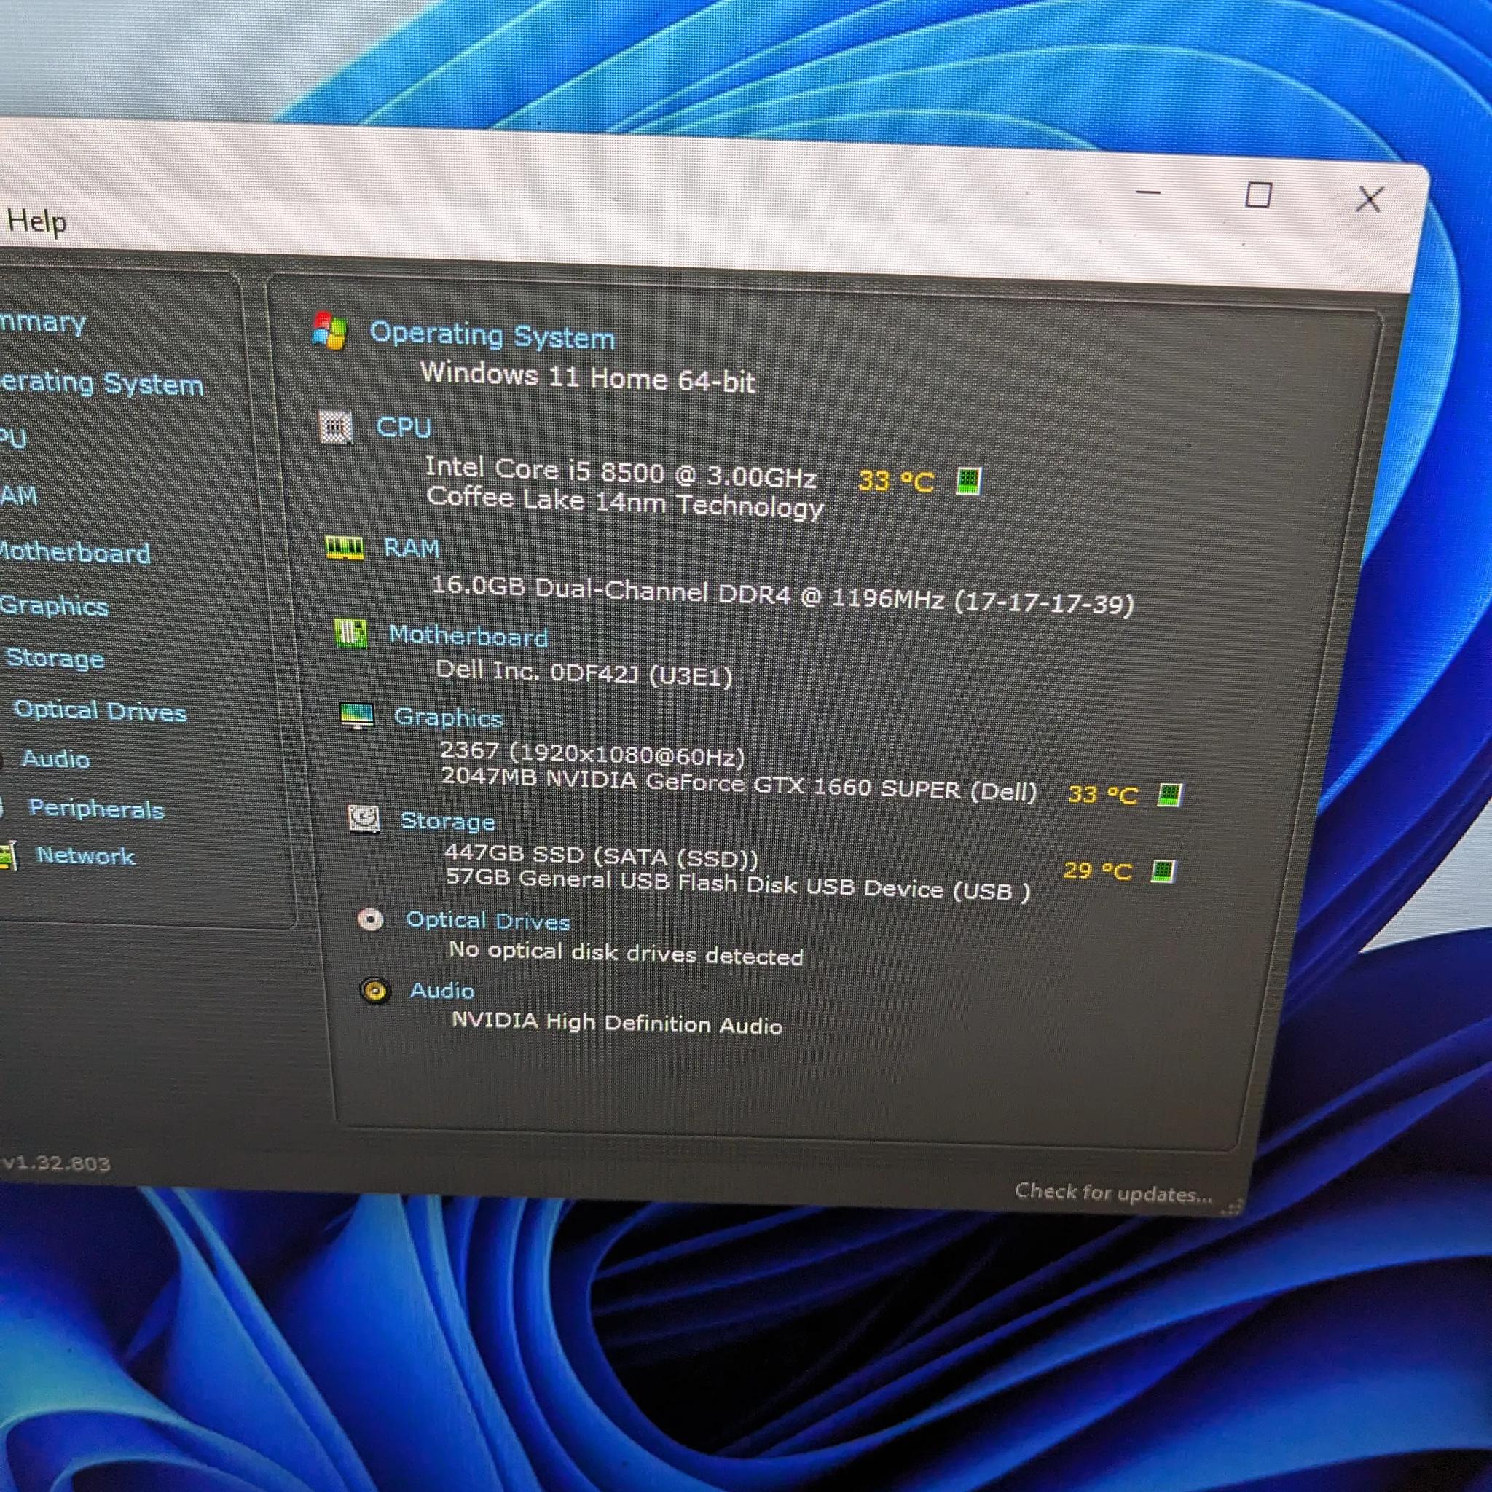This screenshot has width=1492, height=1492.
Task: Click the CPU chip icon in summary
Action: coord(336,427)
